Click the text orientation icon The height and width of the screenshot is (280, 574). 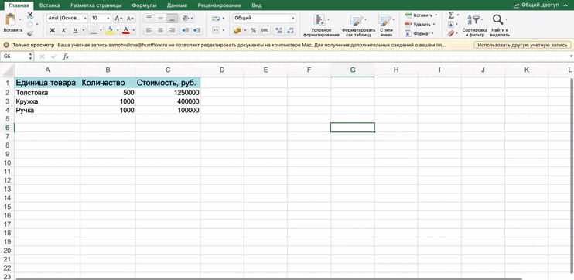tap(185, 19)
